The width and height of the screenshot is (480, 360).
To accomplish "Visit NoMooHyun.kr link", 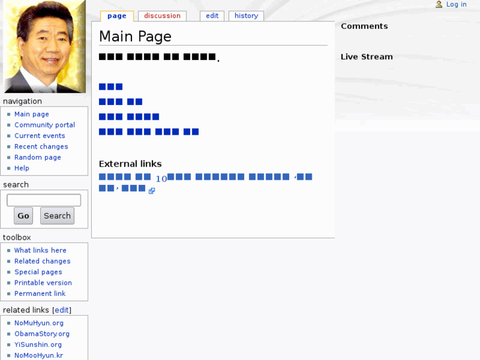I will coord(38,355).
